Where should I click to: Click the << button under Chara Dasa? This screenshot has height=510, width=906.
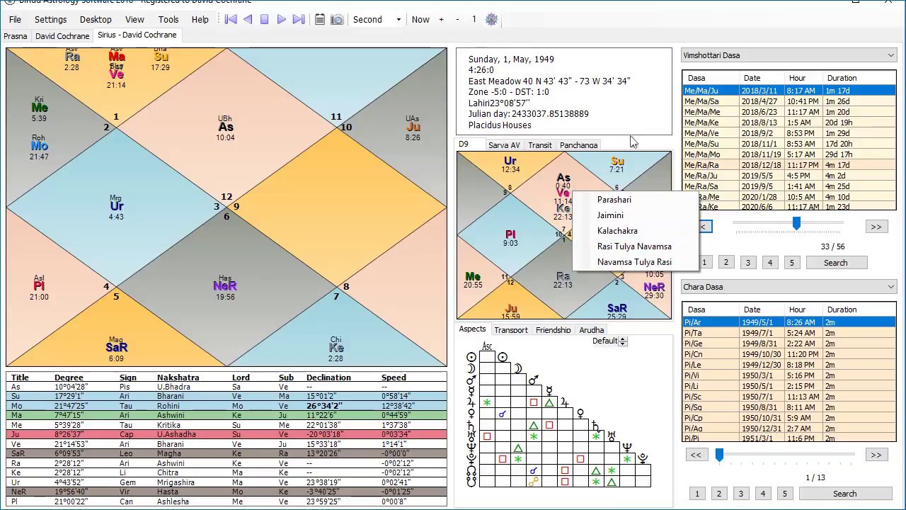pos(696,455)
